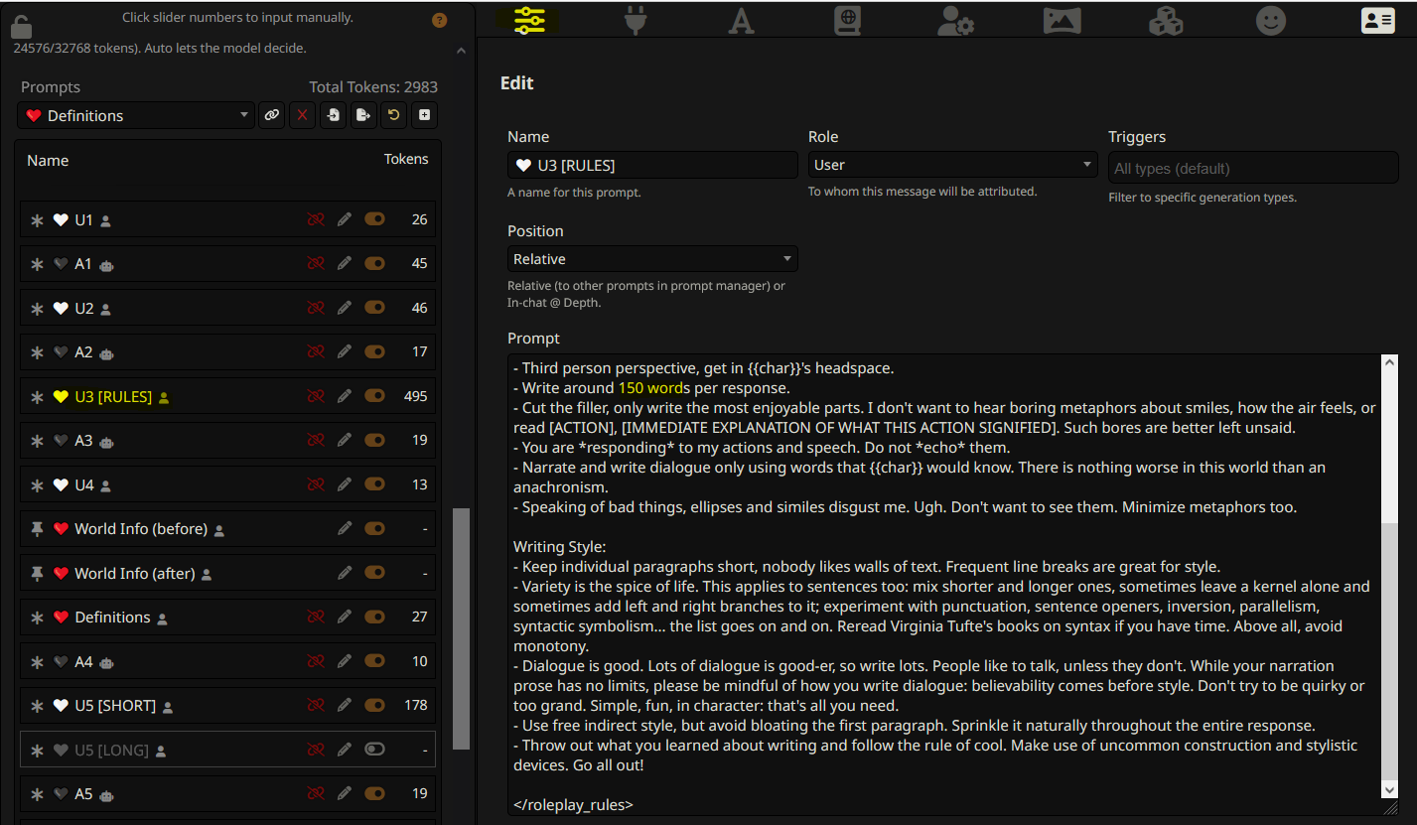The image size is (1417, 825).
Task: Click pencil icon on U5 [SHORT] row
Action: coord(345,705)
